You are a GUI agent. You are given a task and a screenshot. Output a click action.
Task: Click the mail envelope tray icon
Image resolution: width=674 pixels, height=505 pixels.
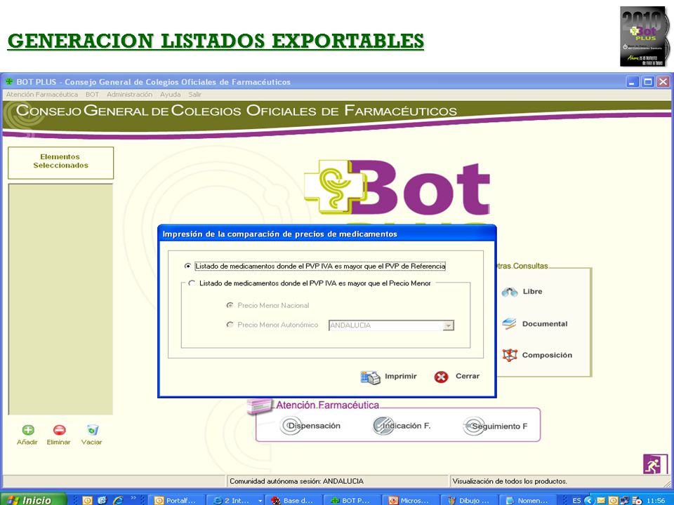pos(601,501)
